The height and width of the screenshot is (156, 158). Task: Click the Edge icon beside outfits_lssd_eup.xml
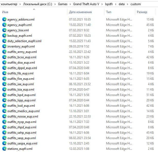4,106
